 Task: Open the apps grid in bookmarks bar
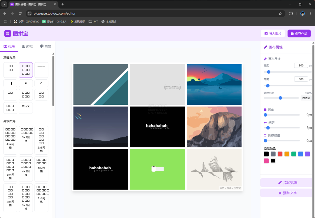point(6,22)
